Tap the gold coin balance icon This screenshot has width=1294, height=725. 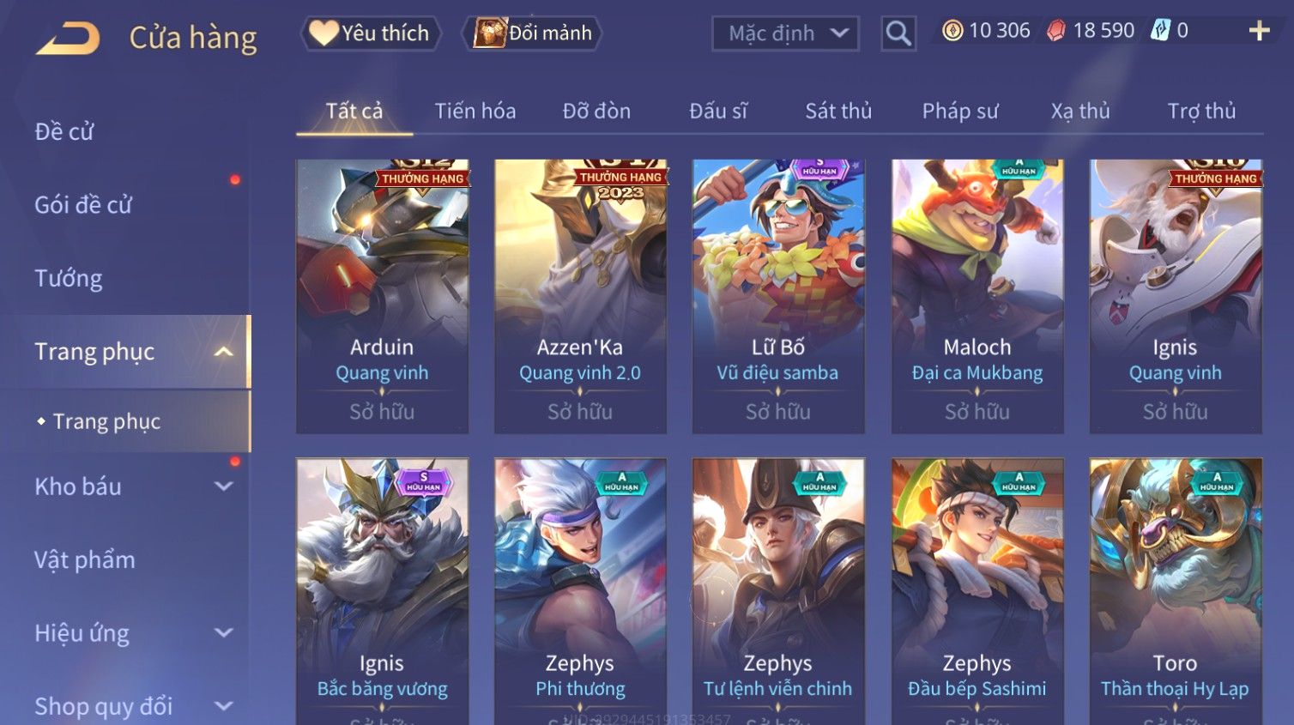(x=952, y=31)
